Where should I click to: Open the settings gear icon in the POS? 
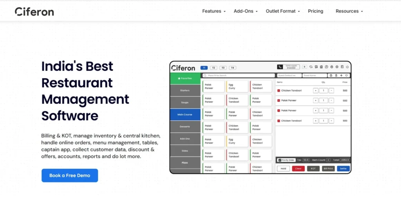pyautogui.click(x=337, y=67)
